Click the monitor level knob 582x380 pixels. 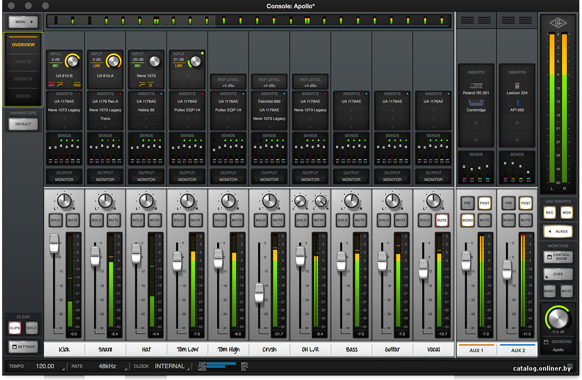[558, 318]
